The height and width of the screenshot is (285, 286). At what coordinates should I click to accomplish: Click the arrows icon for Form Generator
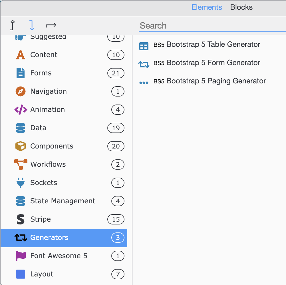[x=144, y=65]
